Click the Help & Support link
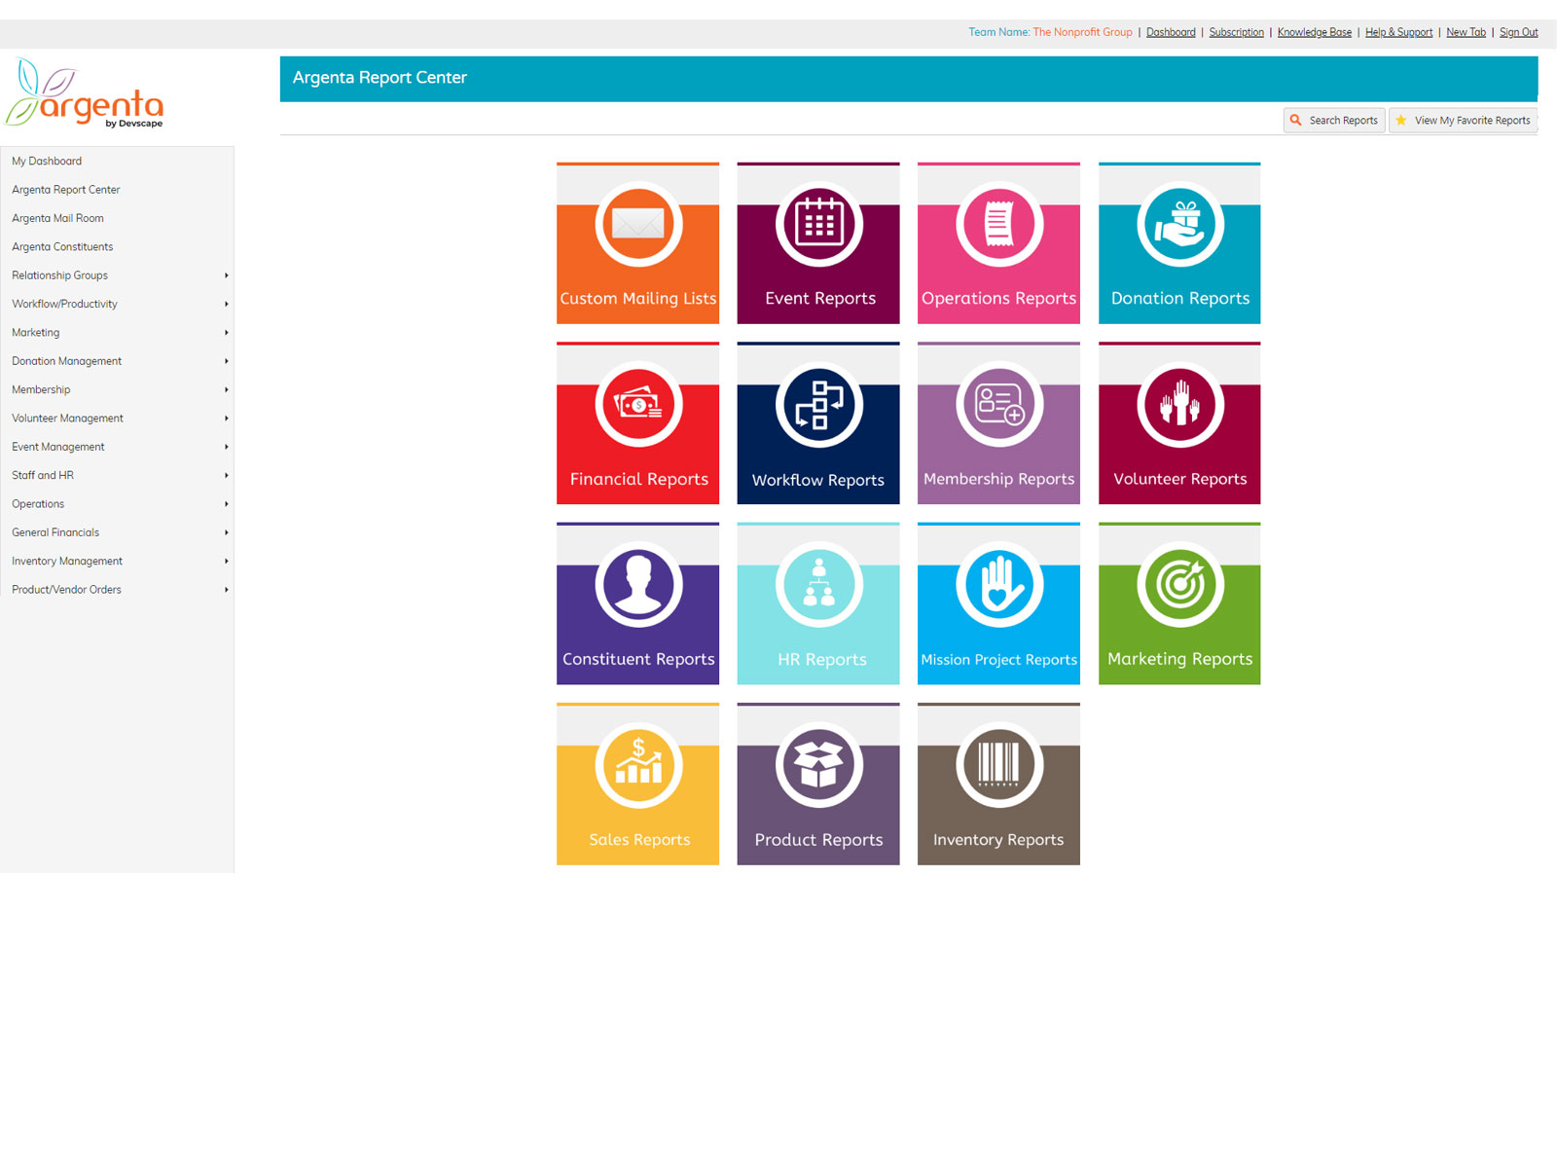Screen dimensions: 1557x1168 (1398, 32)
